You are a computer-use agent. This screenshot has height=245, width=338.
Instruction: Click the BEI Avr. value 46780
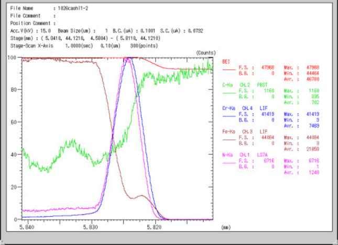point(312,79)
